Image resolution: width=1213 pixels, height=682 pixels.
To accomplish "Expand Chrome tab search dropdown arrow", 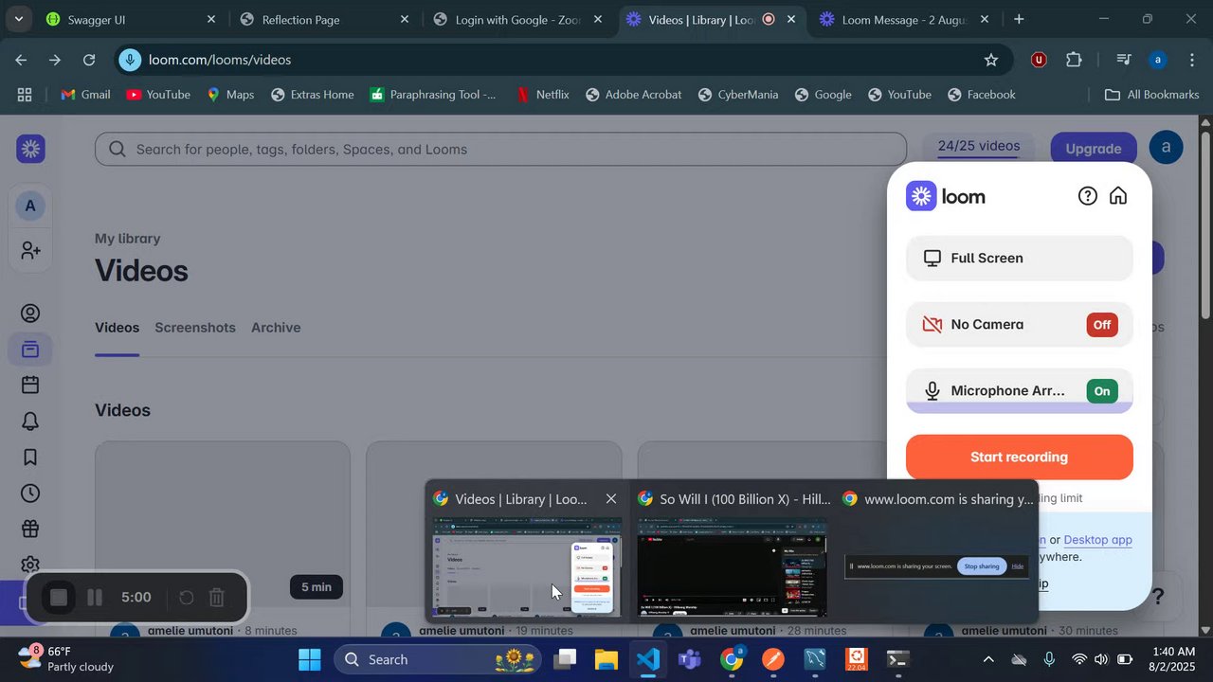I will click(x=19, y=19).
